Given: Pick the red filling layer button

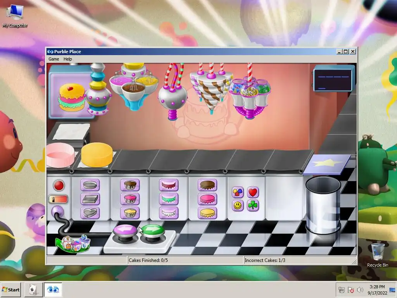Looking at the screenshot, I should (x=169, y=185).
